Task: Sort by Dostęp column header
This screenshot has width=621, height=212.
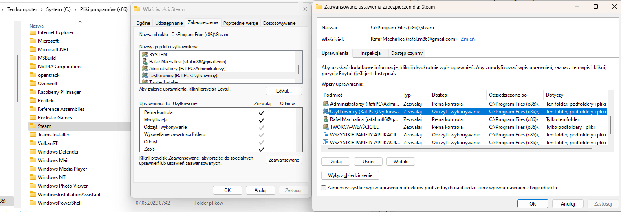Action: point(458,95)
